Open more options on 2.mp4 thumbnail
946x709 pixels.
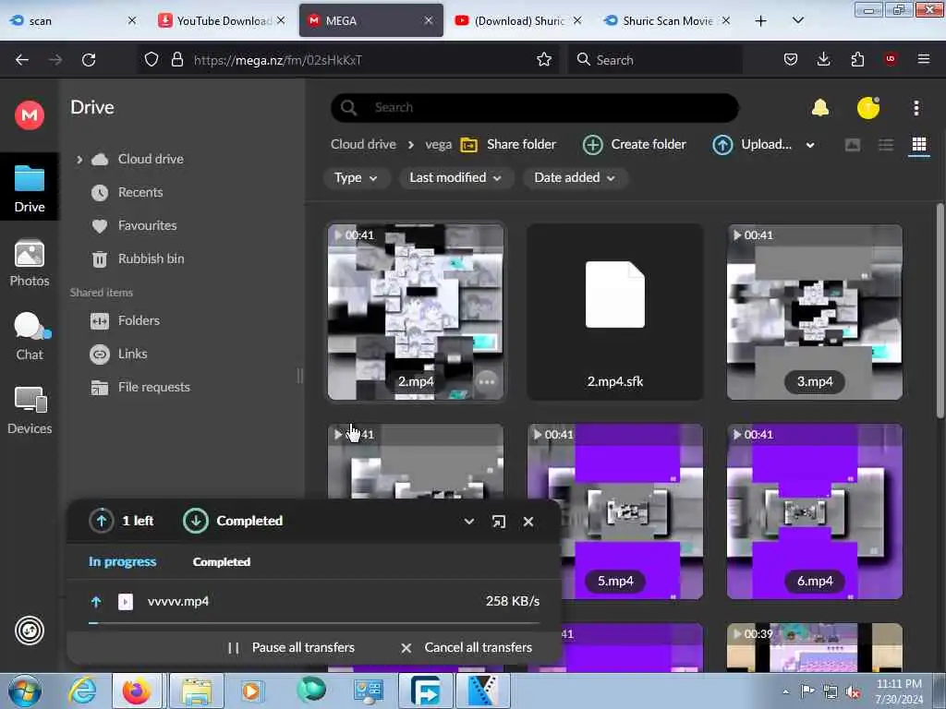pyautogui.click(x=486, y=381)
